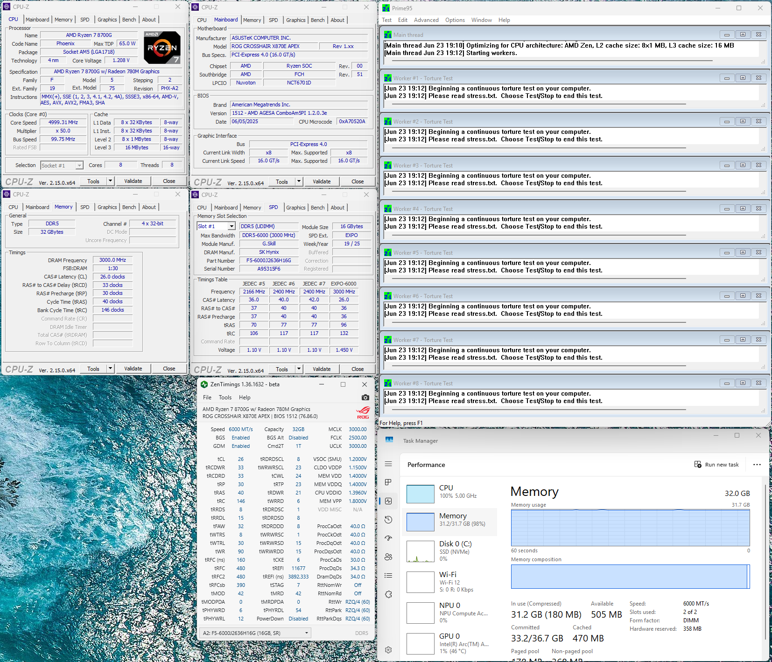Open Prime95 Test menu

pyautogui.click(x=386, y=20)
